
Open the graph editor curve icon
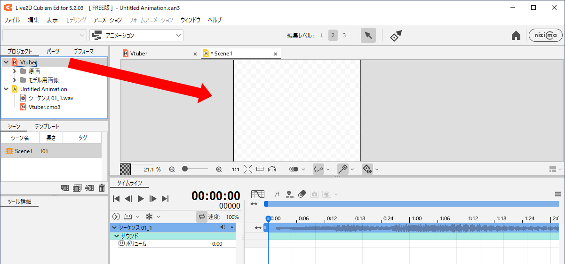[258, 194]
